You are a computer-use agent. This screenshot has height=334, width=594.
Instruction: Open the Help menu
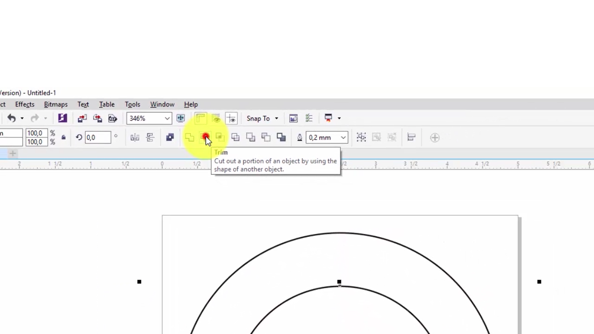pos(191,104)
